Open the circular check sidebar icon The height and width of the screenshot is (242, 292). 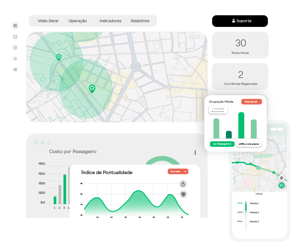click(x=15, y=59)
